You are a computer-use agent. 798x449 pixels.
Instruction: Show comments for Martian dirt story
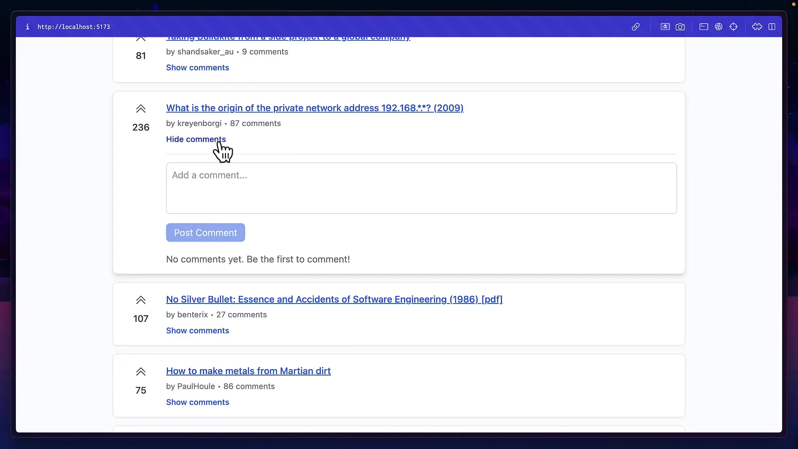(x=197, y=402)
